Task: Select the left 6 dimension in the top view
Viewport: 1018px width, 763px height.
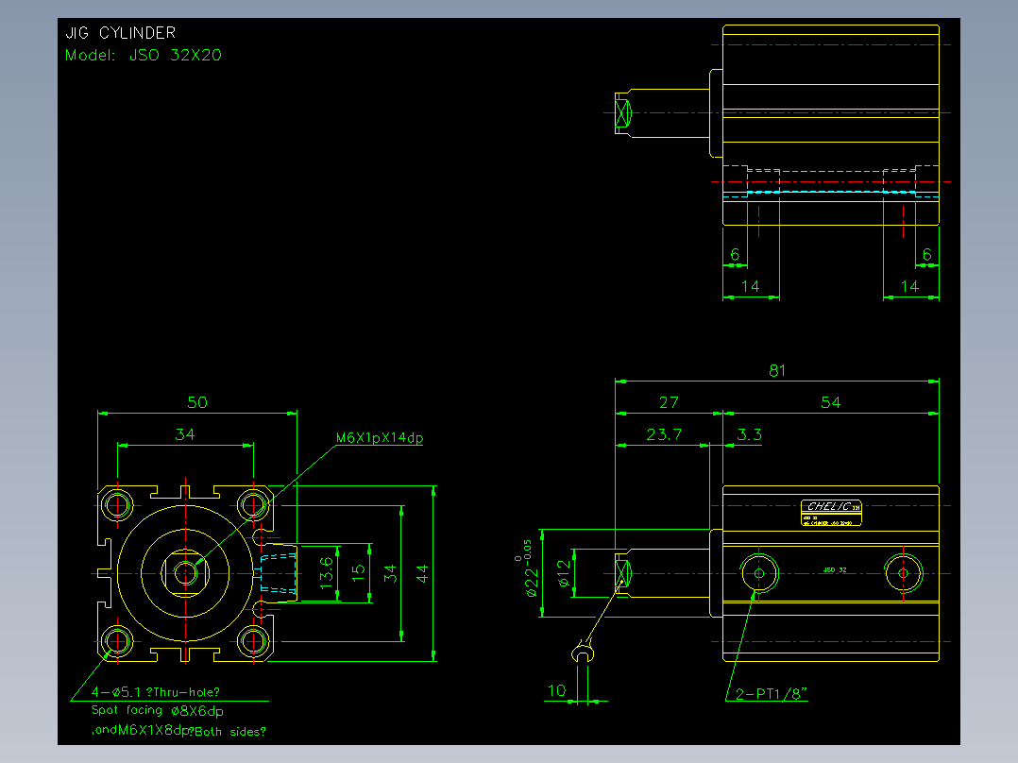Action: click(x=735, y=255)
